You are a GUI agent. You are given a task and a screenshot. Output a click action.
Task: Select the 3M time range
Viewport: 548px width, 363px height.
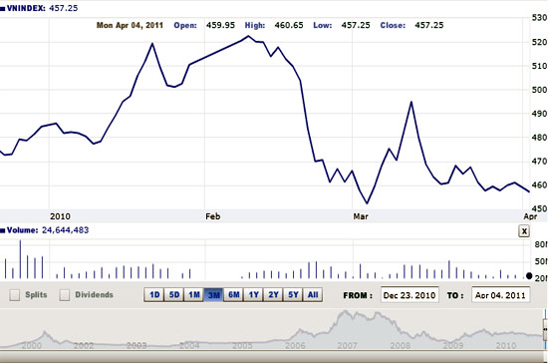click(x=213, y=295)
